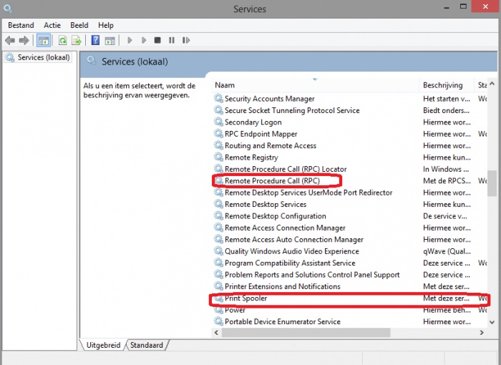This screenshot has width=501, height=365.
Task: Click the Refresh toolbar icon
Action: coord(63,41)
